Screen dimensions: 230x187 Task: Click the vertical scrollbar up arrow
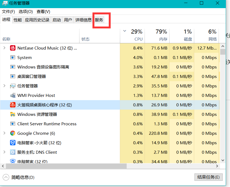pos(223,46)
